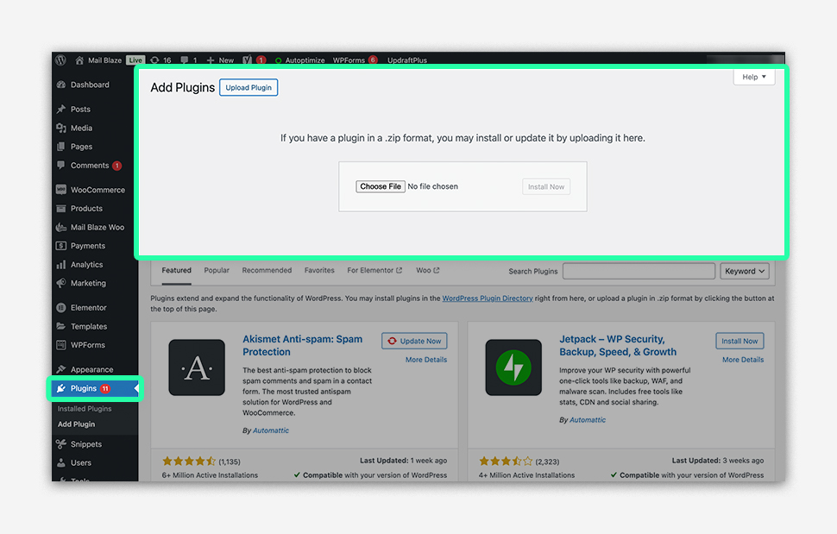Expand the Help dropdown

pyautogui.click(x=753, y=77)
